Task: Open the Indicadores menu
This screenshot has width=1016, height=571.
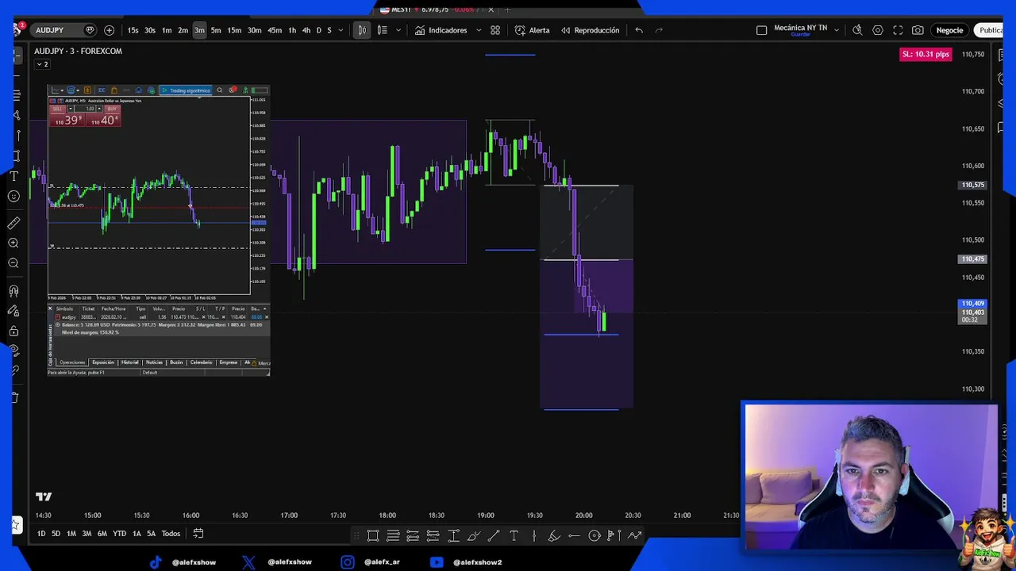Action: pos(441,30)
